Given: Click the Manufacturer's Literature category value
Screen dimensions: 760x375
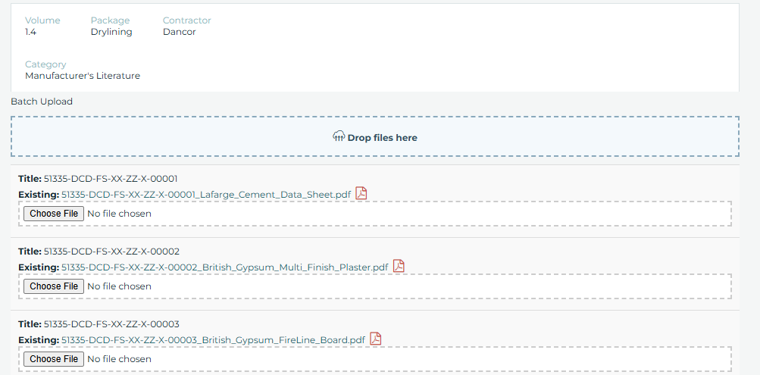Looking at the screenshot, I should (83, 76).
